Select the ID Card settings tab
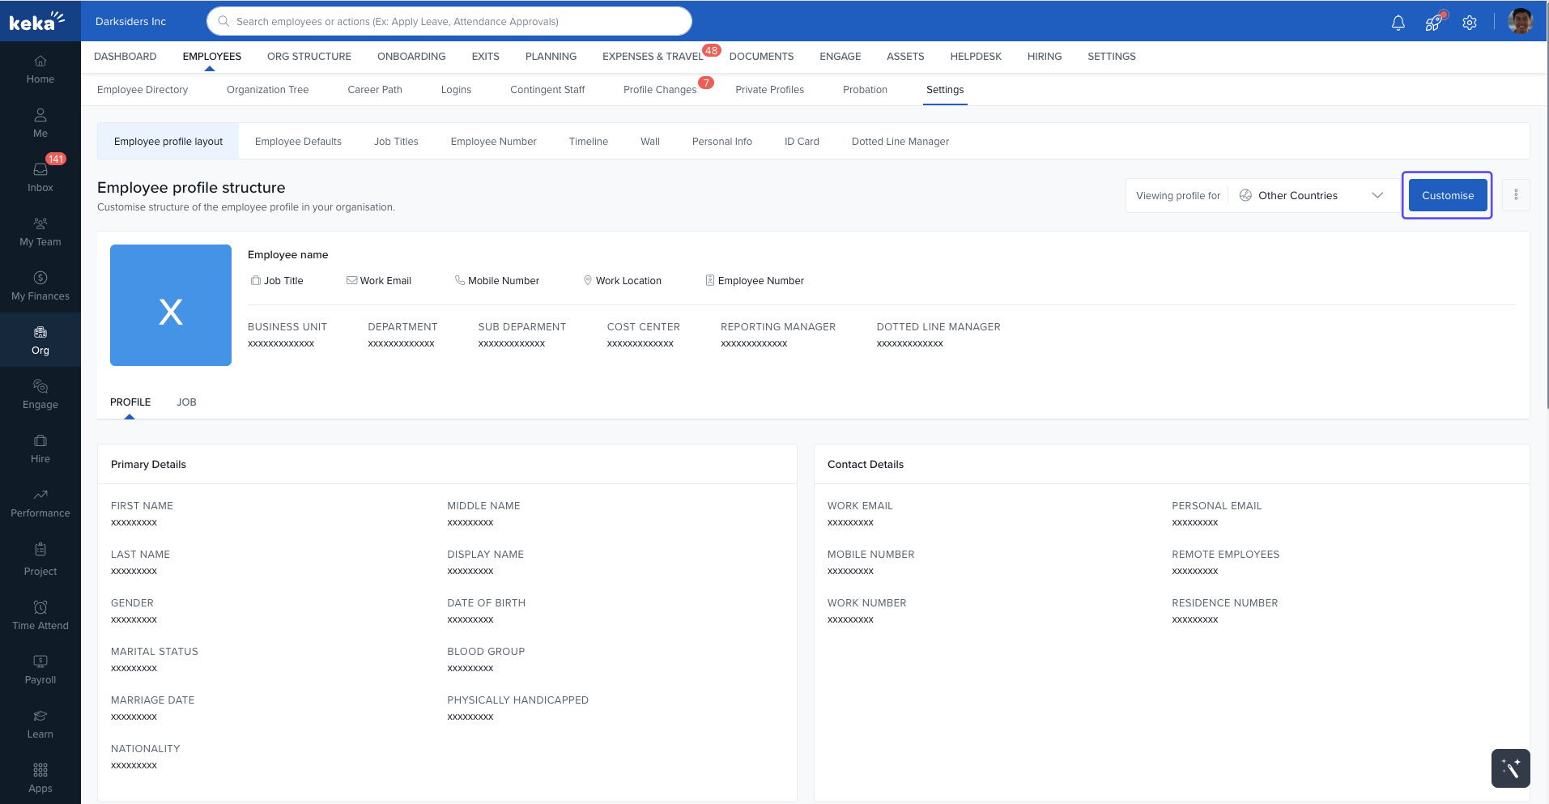This screenshot has height=804, width=1549. [x=801, y=142]
